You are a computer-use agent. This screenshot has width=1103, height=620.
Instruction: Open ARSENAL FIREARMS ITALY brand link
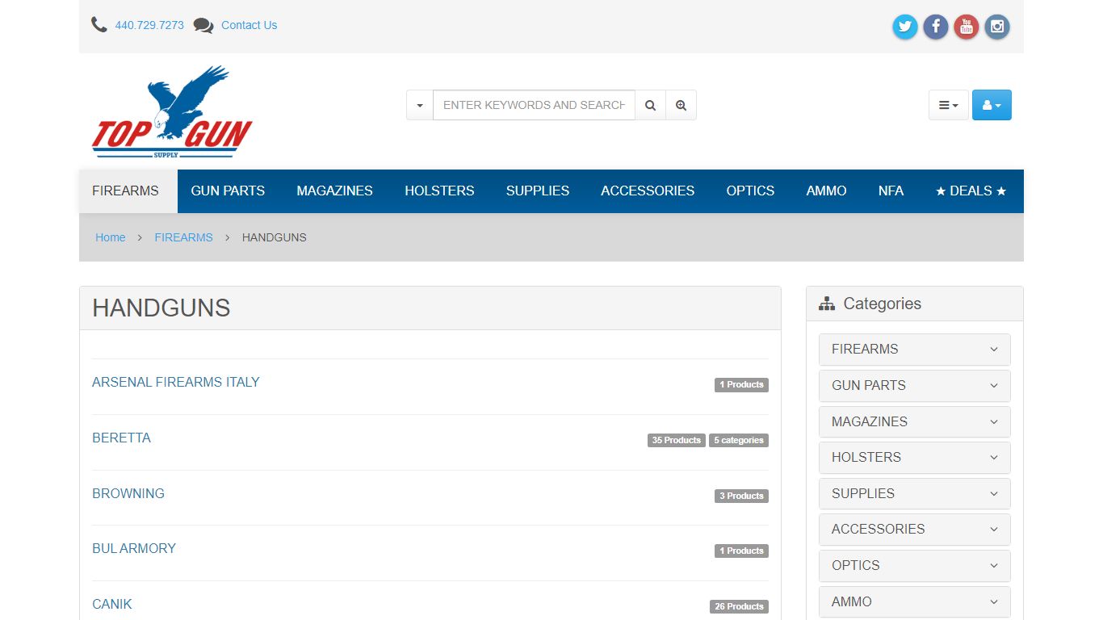[x=176, y=383]
